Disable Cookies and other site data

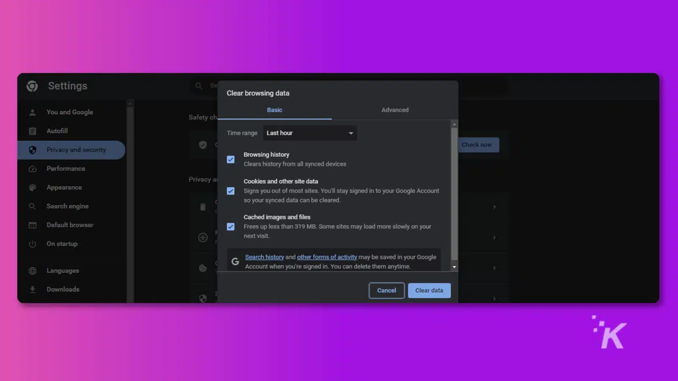231,191
